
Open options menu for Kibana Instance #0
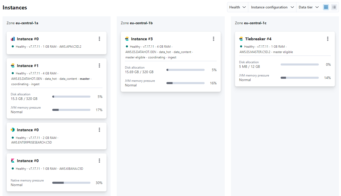(99, 161)
